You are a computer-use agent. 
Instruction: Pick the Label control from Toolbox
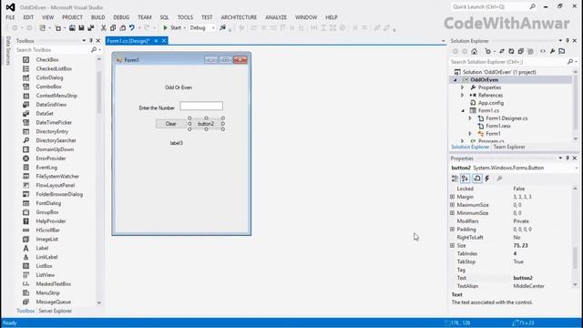click(42, 248)
